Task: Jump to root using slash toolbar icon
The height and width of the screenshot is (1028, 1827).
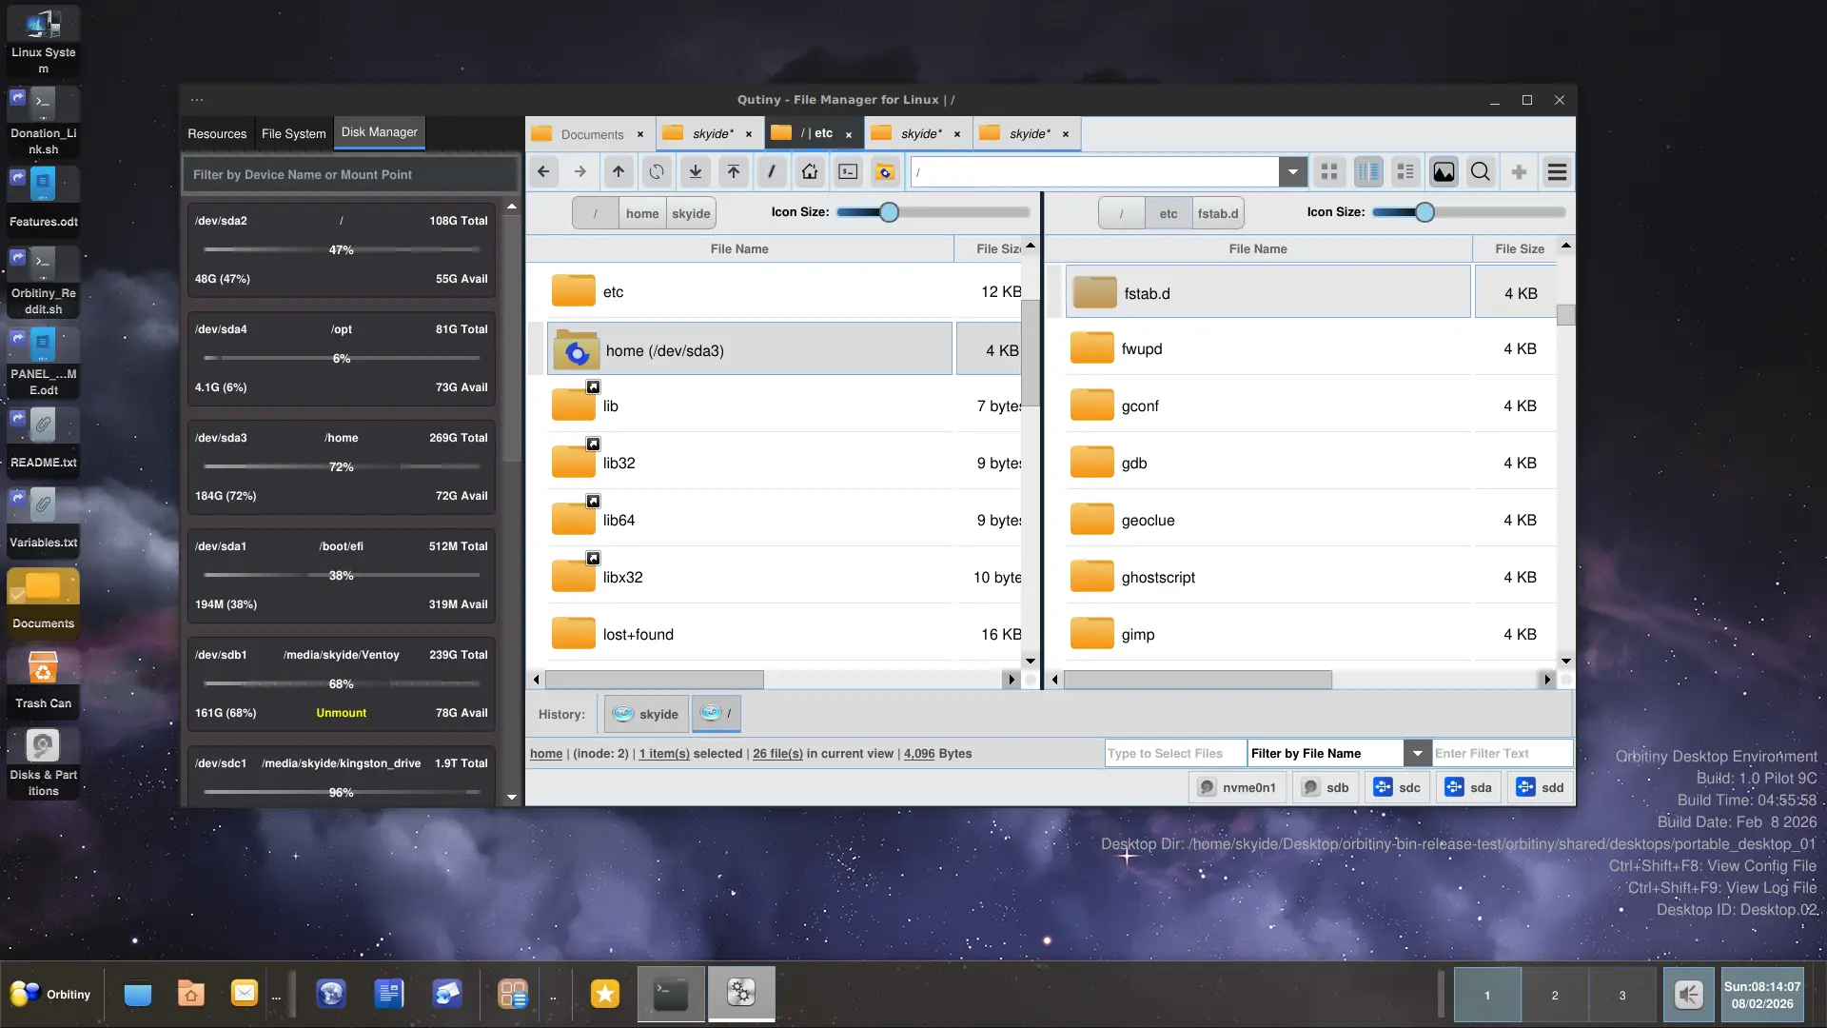Action: (772, 172)
